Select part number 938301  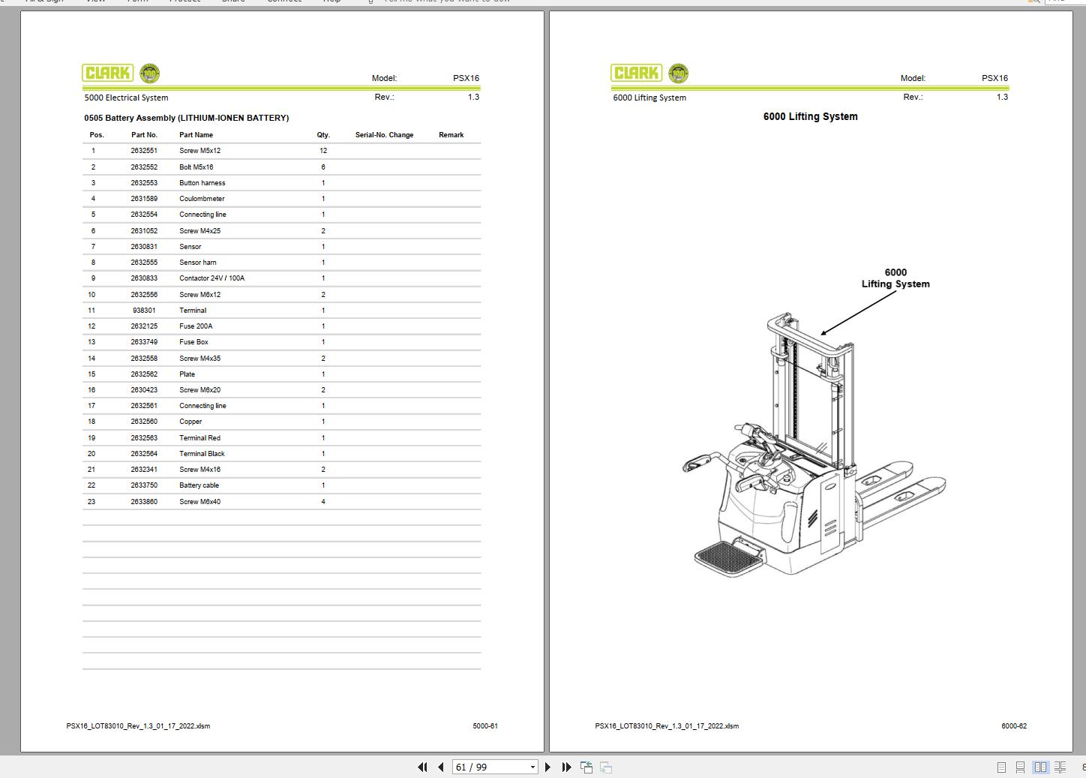pyautogui.click(x=144, y=311)
